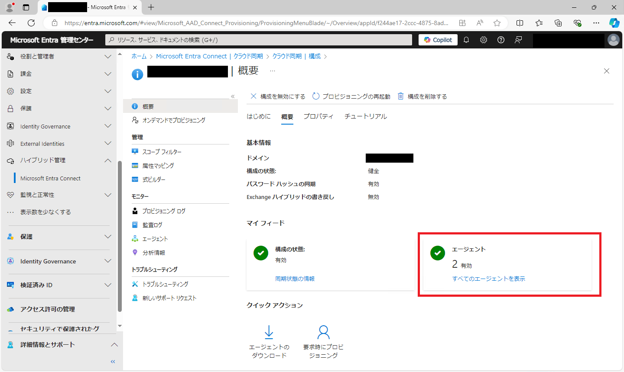Open browser settings and more menu
This screenshot has height=372, width=624.
(596, 23)
